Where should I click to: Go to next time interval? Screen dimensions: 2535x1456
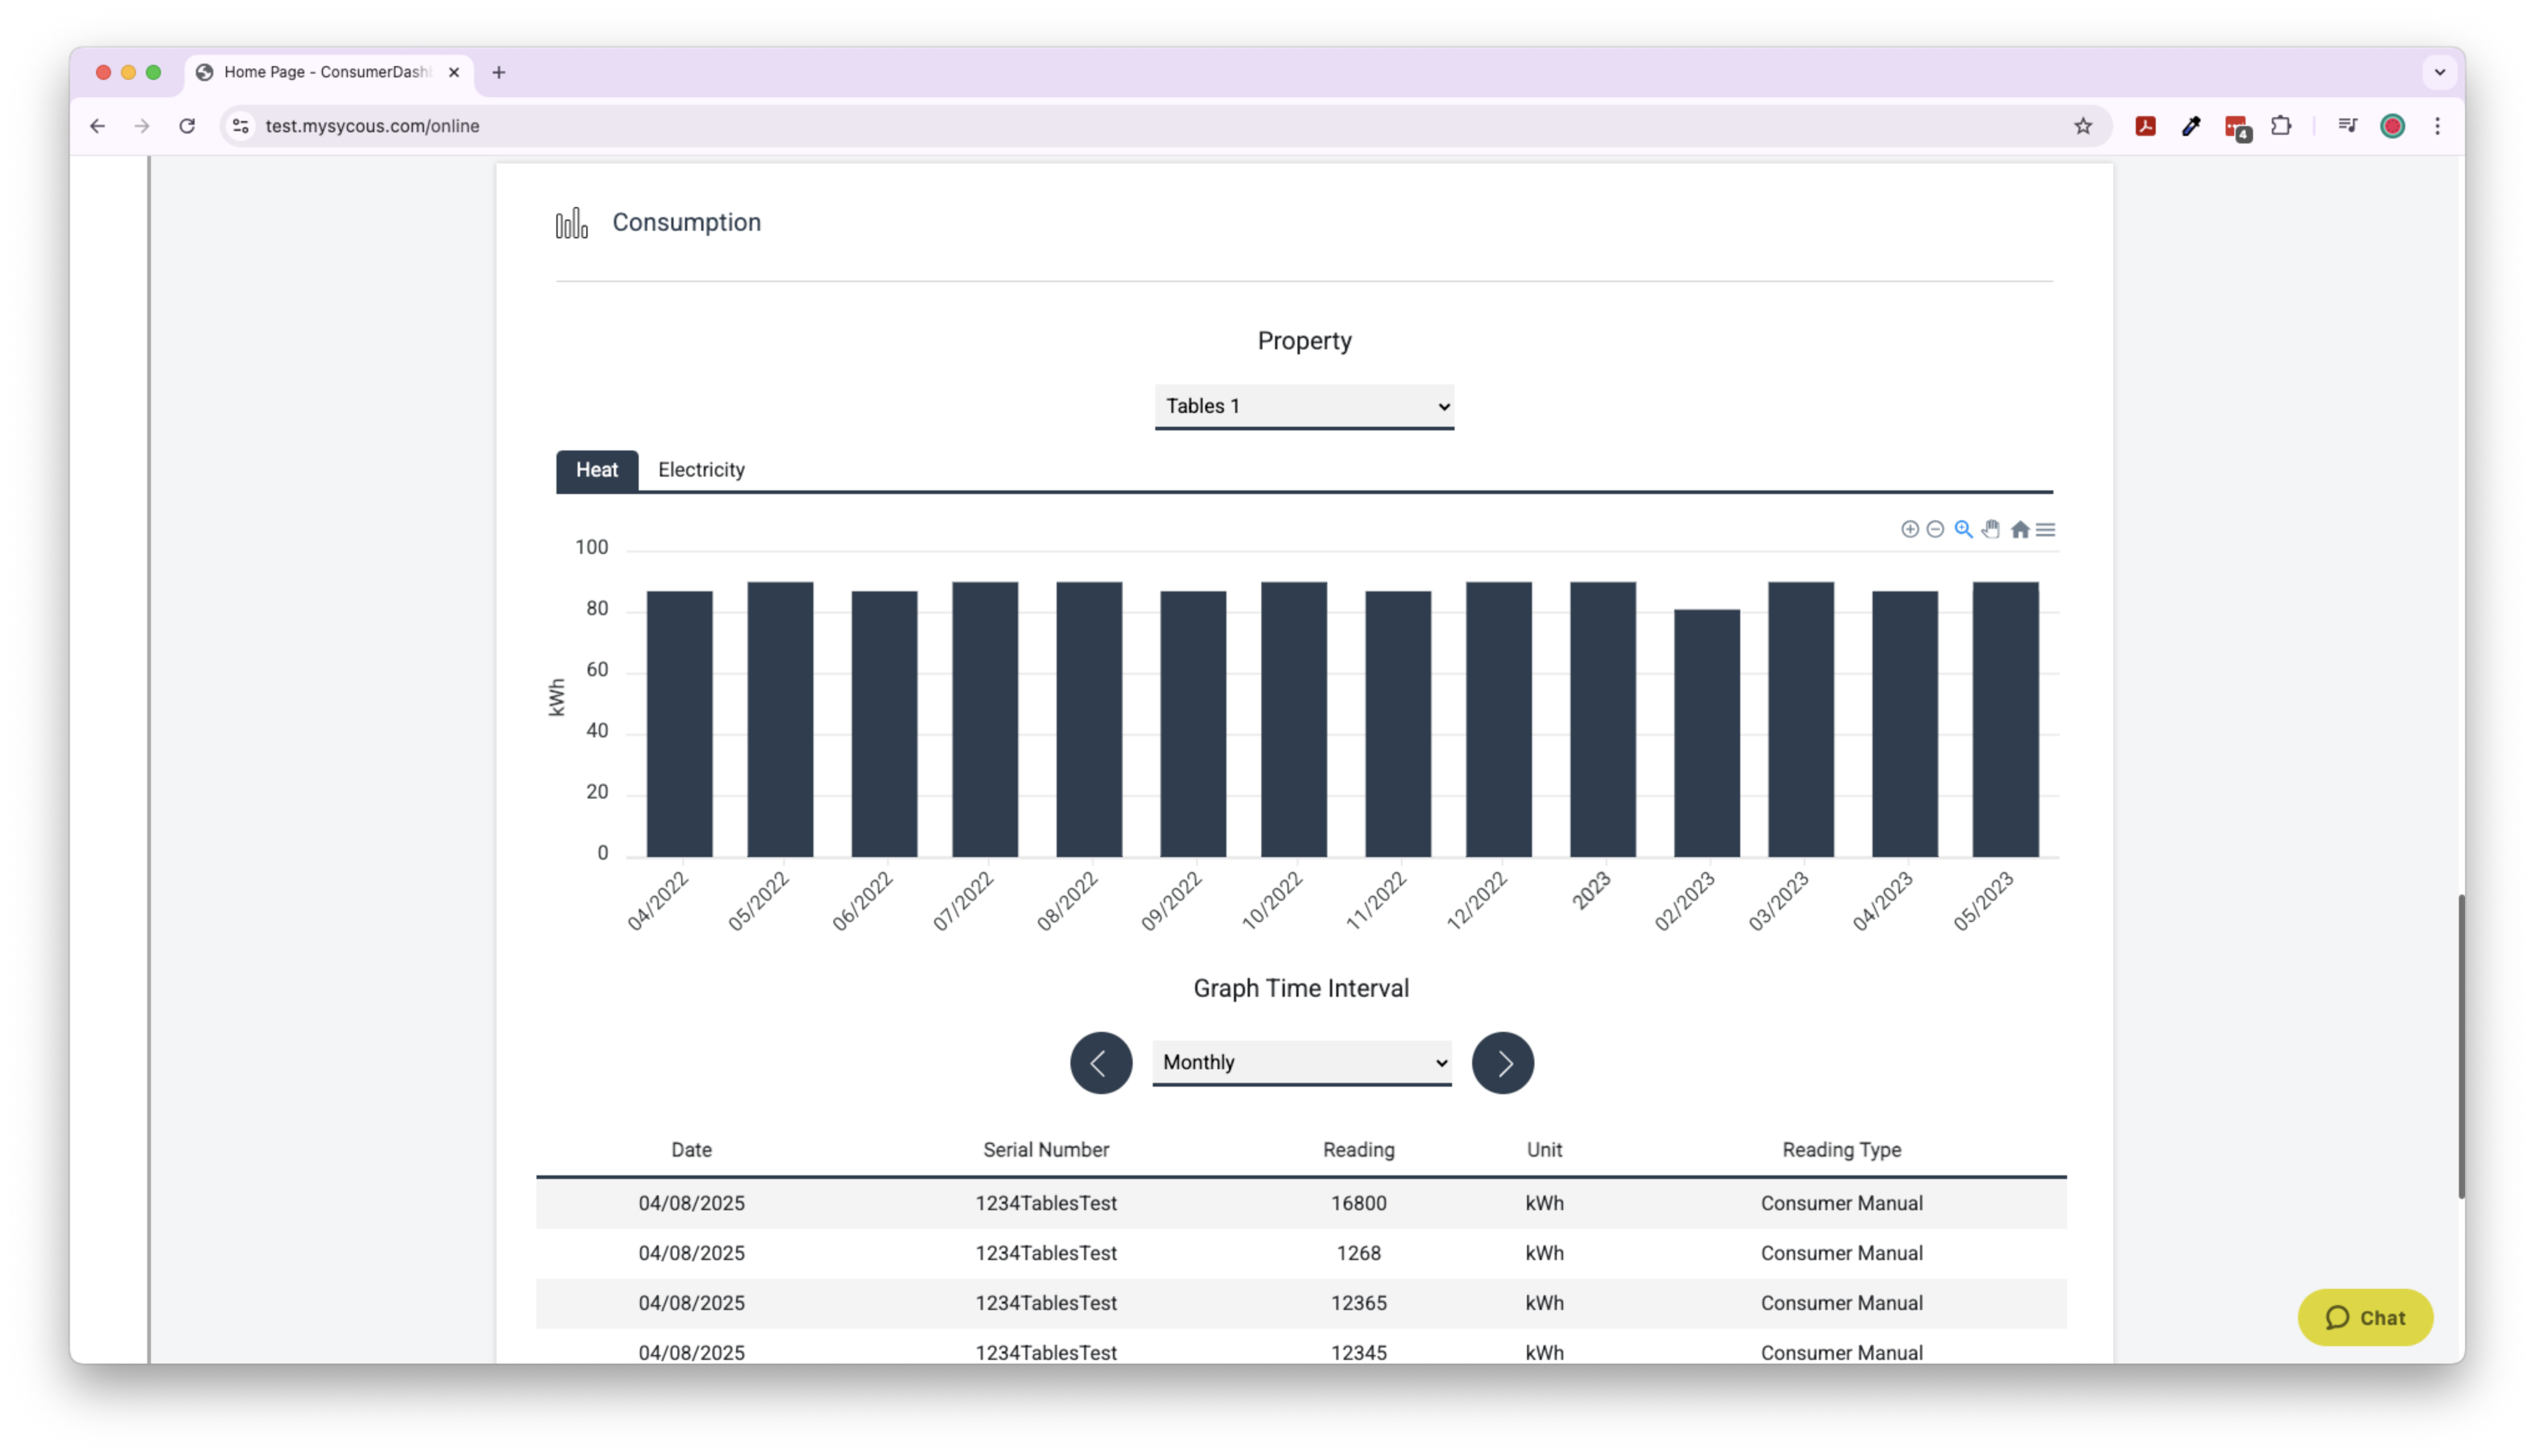[x=1503, y=1062]
